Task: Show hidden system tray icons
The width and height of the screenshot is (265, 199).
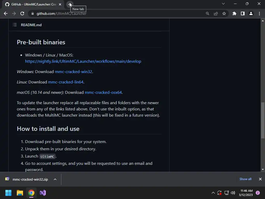Action: click(213, 193)
